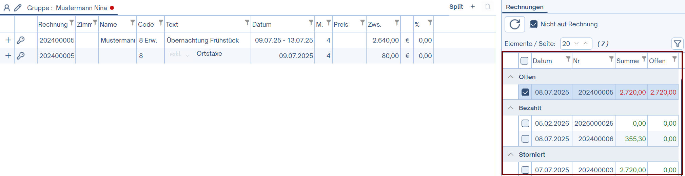Image resolution: width=685 pixels, height=176 pixels.
Task: Open the Elemente / Seite dropdown
Action: 576,44
